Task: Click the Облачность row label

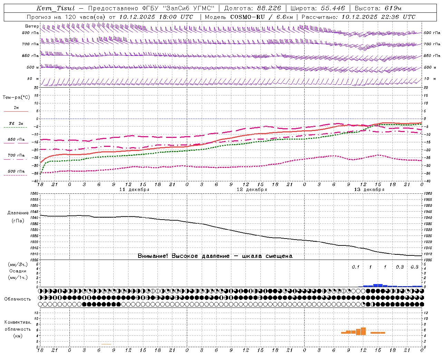Action: [18, 299]
